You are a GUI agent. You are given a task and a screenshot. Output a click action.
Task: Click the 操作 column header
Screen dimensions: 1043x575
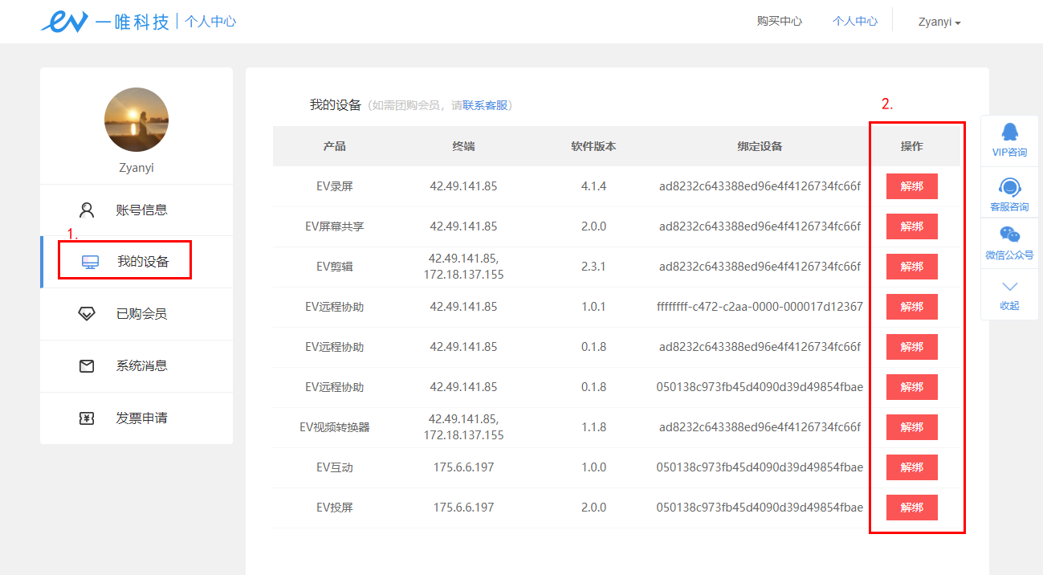tap(911, 146)
